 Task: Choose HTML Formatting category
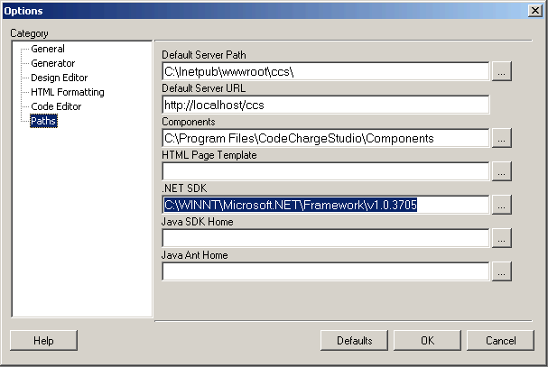click(x=67, y=92)
